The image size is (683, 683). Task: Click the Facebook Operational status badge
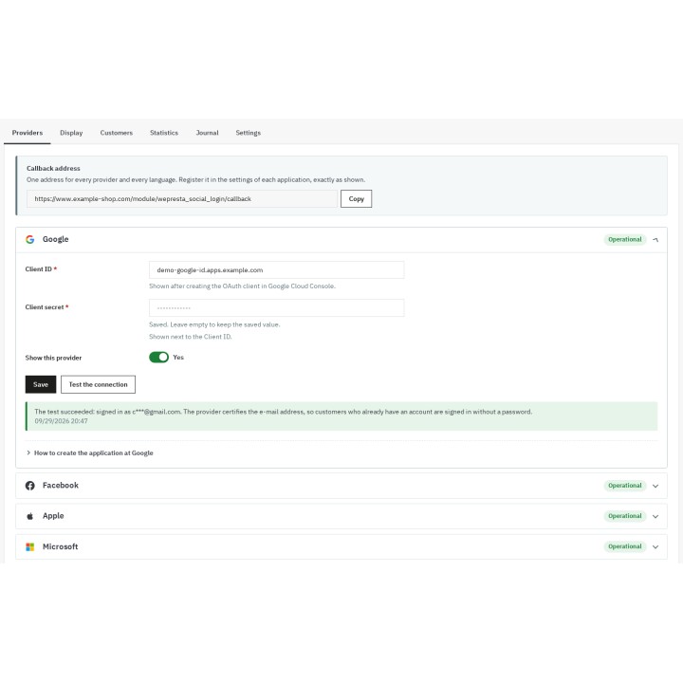[x=624, y=486]
